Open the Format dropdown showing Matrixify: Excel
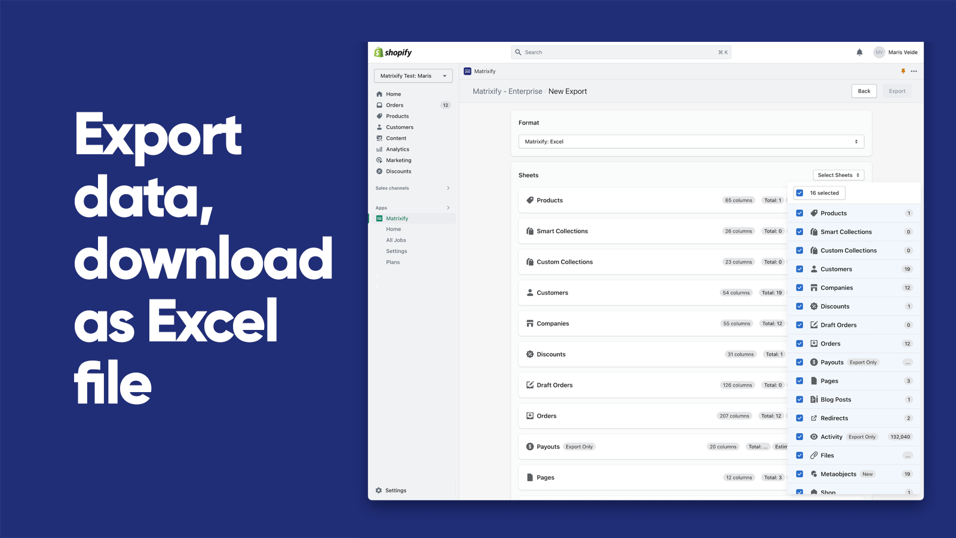The height and width of the screenshot is (538, 956). coord(690,142)
